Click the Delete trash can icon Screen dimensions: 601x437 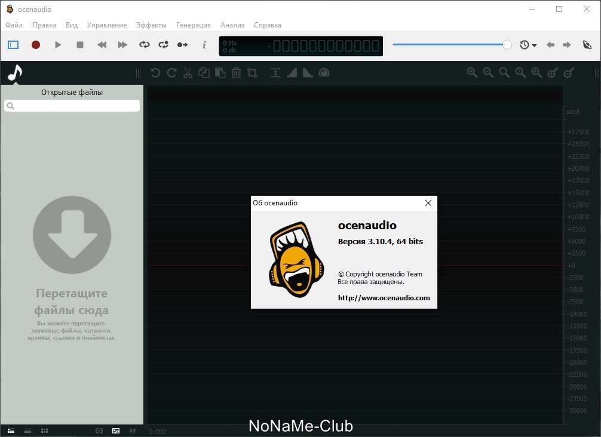click(x=236, y=73)
